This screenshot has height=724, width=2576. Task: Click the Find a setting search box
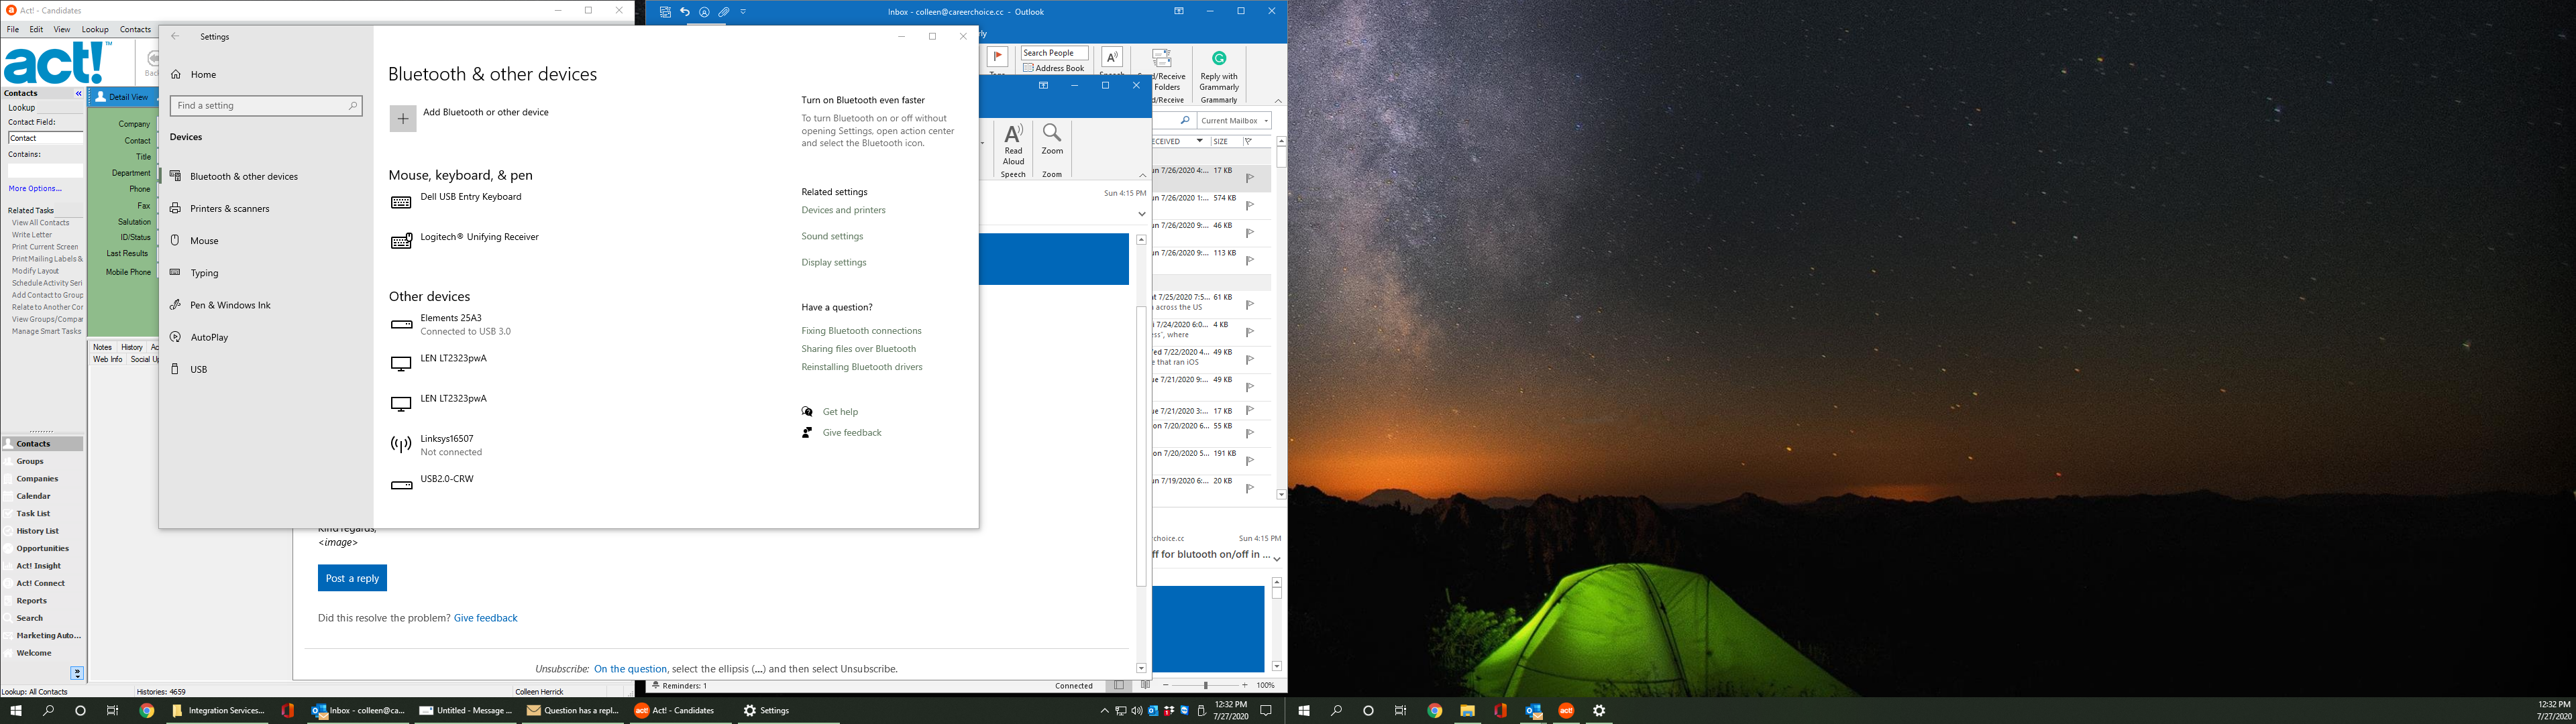[265, 105]
